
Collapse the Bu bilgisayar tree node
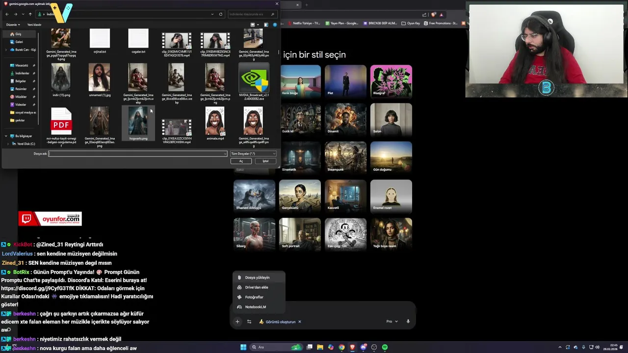tap(6, 136)
